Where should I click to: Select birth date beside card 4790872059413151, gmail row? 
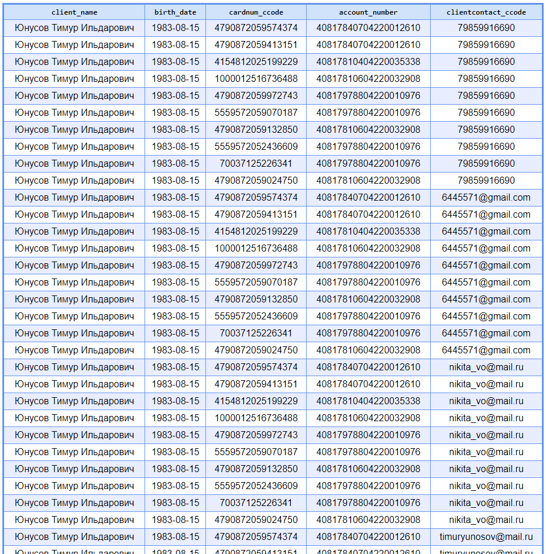click(175, 215)
